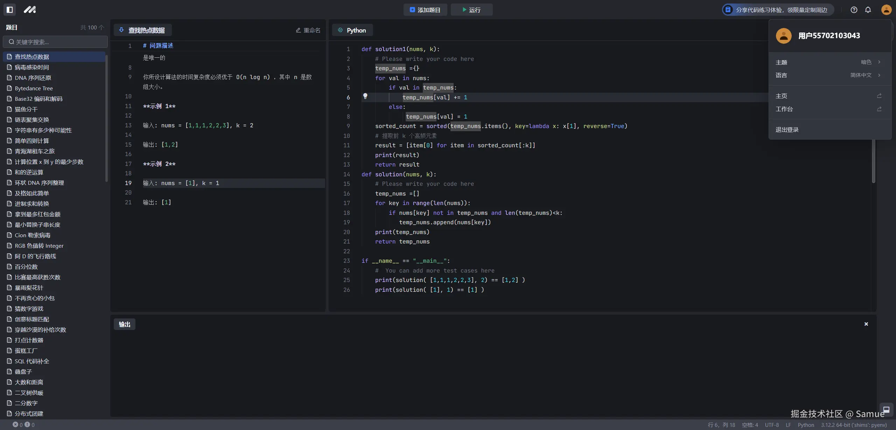Open the 病毒感染时间 problem in list
The image size is (896, 430).
32,67
